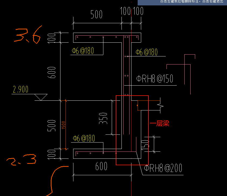The image size is (227, 196).
Task: Click the rotated 500 dimension text
Action: (52, 126)
